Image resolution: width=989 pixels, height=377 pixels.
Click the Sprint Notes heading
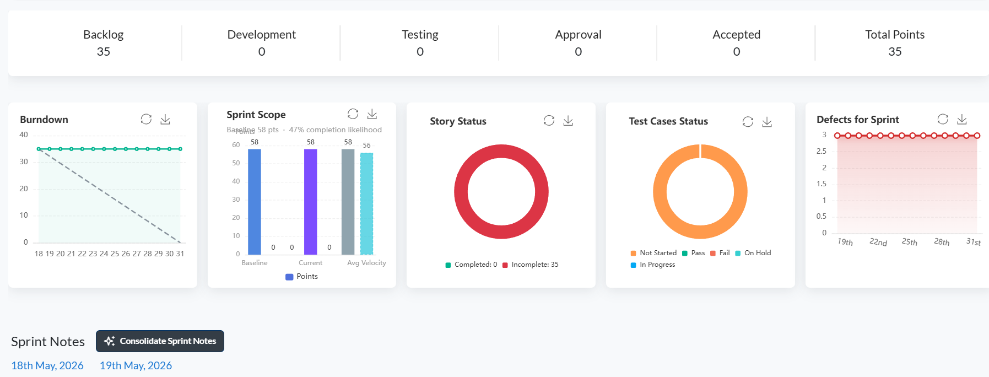[48, 342]
